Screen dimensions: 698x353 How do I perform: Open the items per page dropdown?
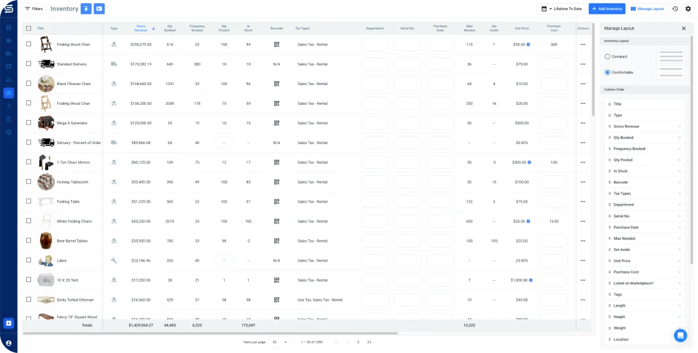(x=279, y=342)
